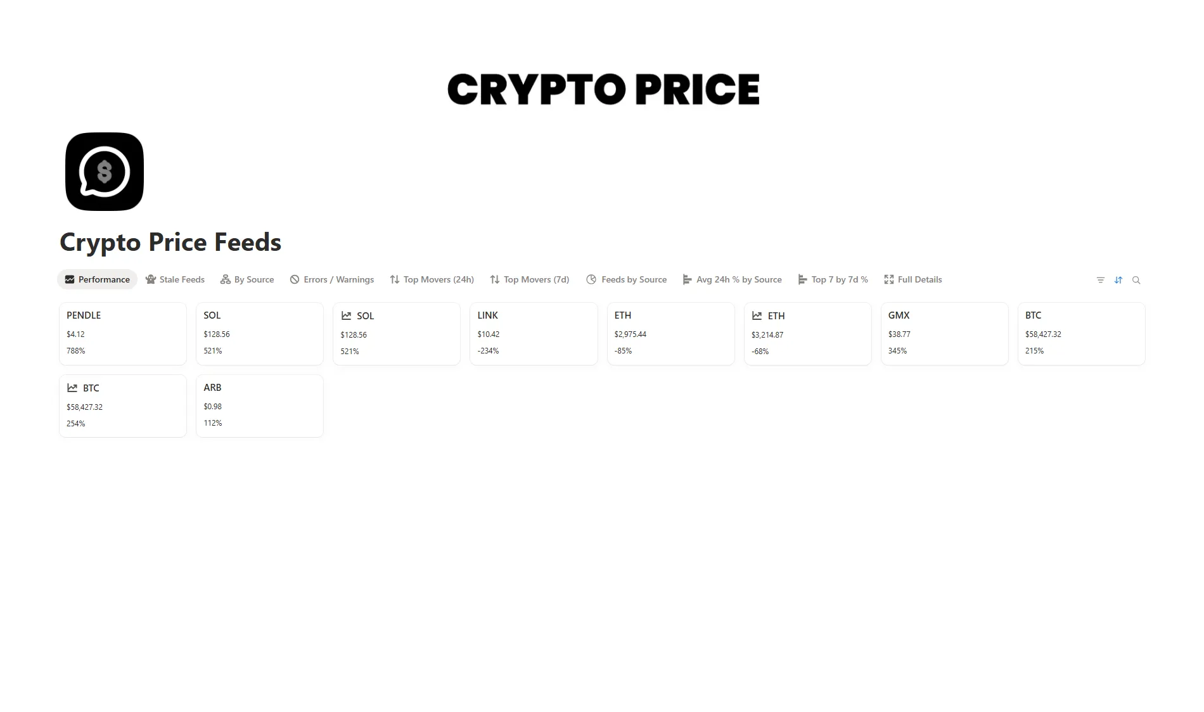Click the Stale Feeds alarm icon
The height and width of the screenshot is (712, 1204).
point(151,279)
